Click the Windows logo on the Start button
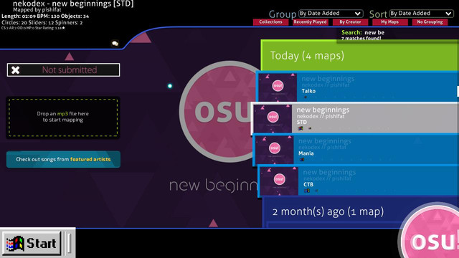The image size is (459, 258). (15, 244)
